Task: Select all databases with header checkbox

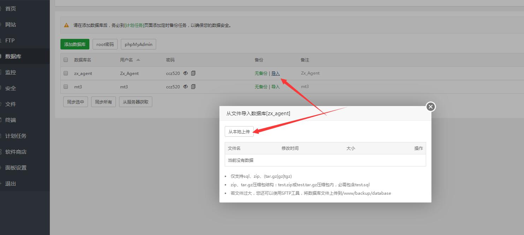Action: tap(66, 60)
